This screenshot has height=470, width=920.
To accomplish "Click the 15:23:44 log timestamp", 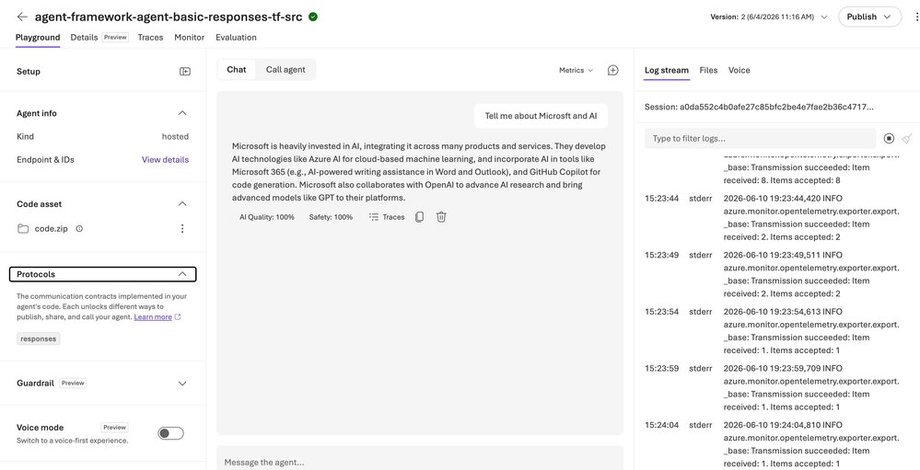I will [x=662, y=199].
